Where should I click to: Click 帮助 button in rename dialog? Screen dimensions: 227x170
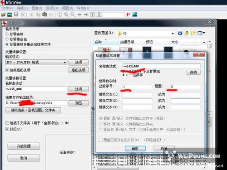coord(193,72)
